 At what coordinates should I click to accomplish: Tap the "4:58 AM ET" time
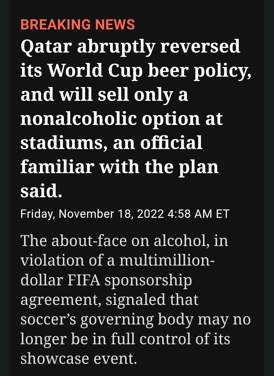(x=198, y=214)
